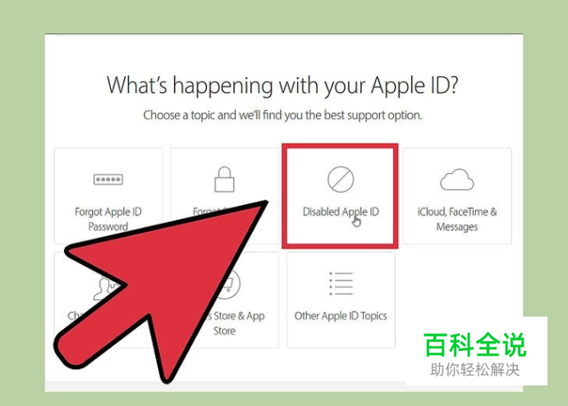Click "What's happening with your Apple ID?" heading
Image resolution: width=568 pixels, height=406 pixels.
tap(282, 85)
